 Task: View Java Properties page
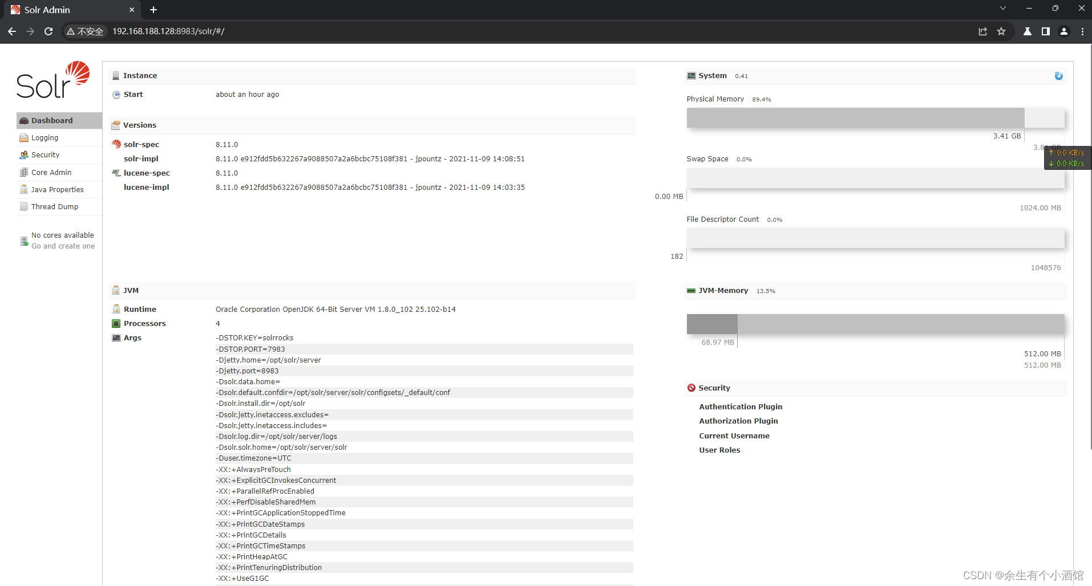59,190
